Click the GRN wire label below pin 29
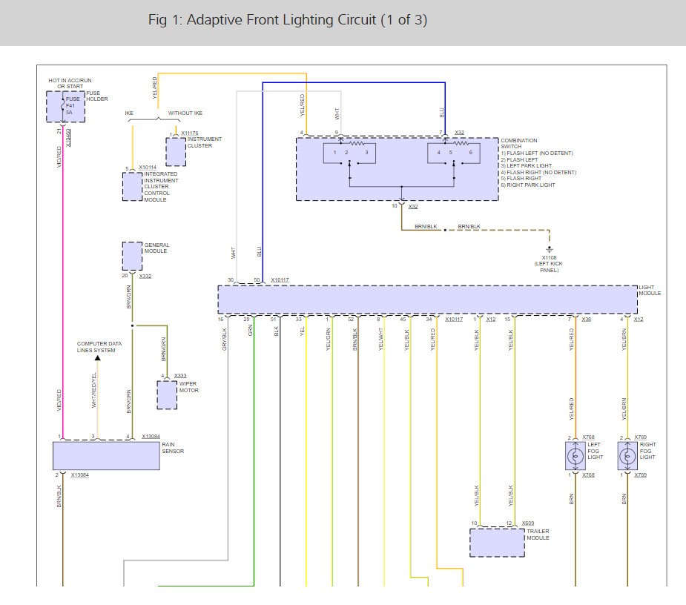686x605 pixels. (x=250, y=330)
